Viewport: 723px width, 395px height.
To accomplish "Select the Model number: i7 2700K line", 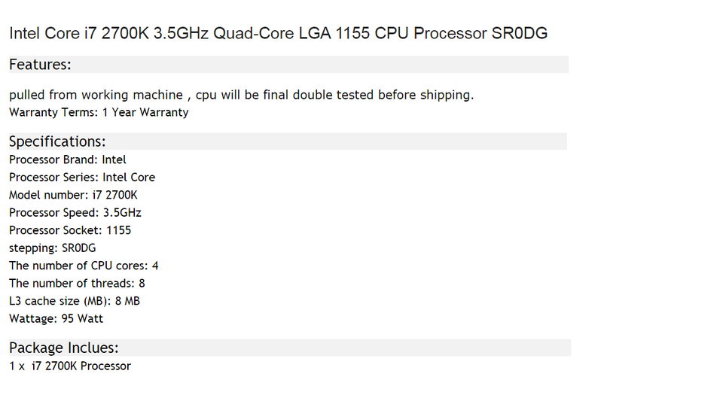I will point(73,195).
